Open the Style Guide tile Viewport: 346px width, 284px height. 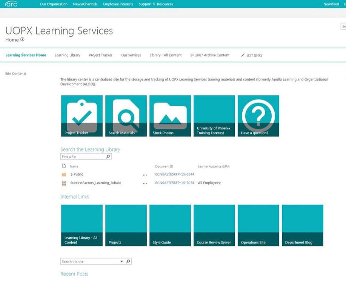170,225
